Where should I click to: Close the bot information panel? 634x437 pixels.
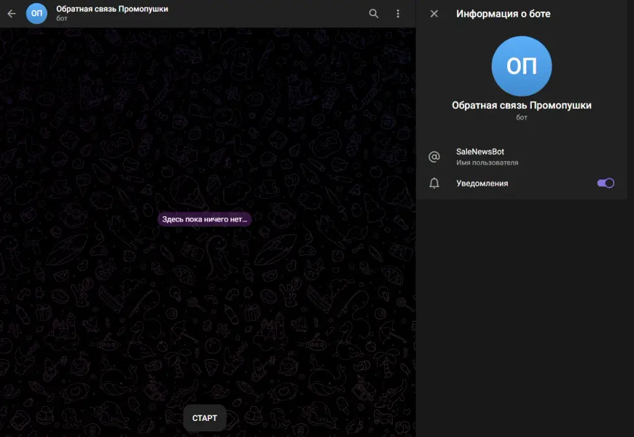coord(434,14)
